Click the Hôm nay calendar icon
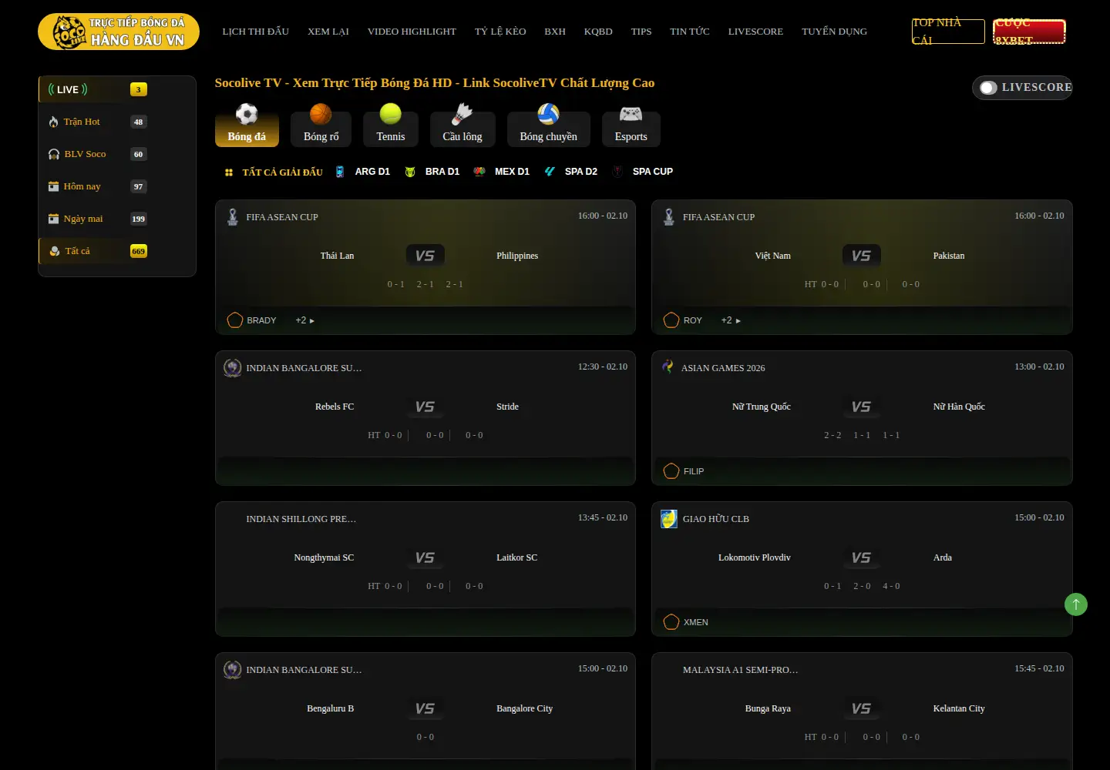The image size is (1110, 770). coord(53,186)
